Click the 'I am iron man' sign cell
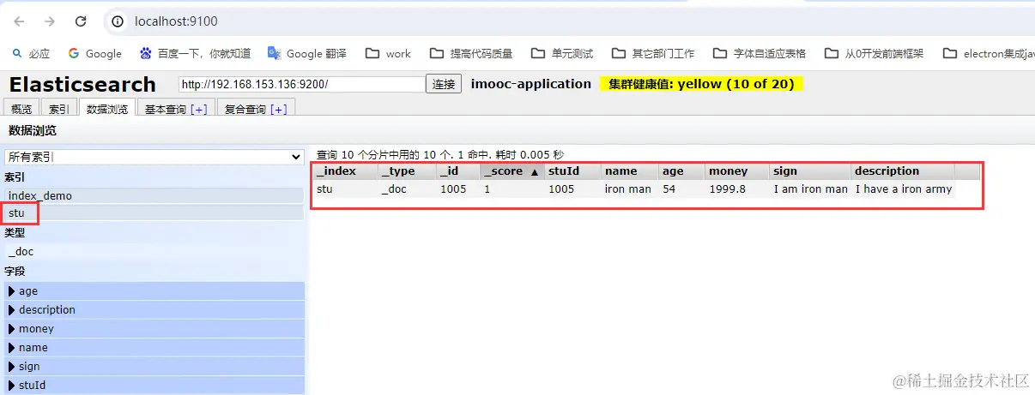 click(x=810, y=189)
